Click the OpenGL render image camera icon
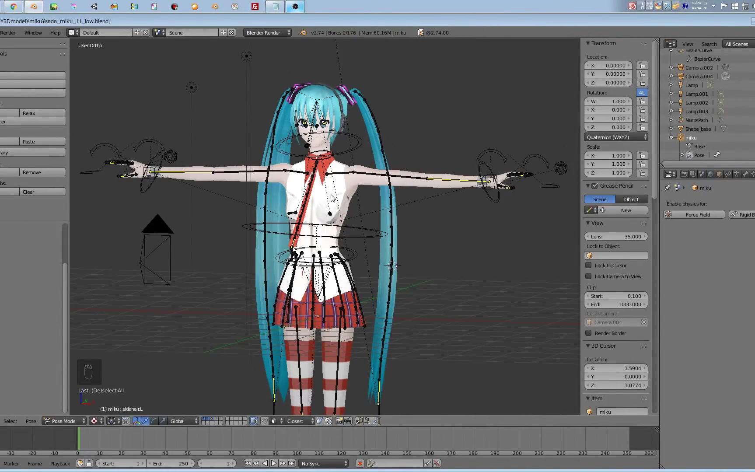Screen dimensions: 755x472 point(339,421)
